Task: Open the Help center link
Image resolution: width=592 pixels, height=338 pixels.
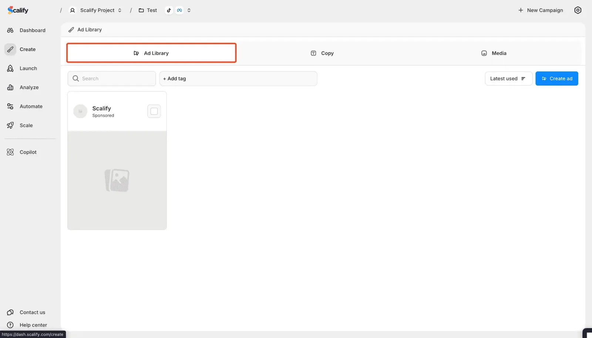Action: pyautogui.click(x=33, y=325)
